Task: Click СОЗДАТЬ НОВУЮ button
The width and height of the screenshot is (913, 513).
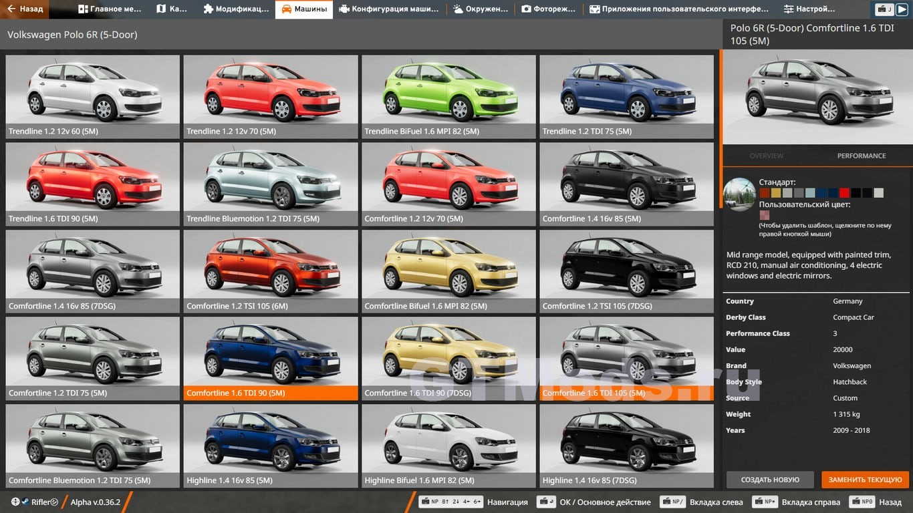Action: pos(770,480)
